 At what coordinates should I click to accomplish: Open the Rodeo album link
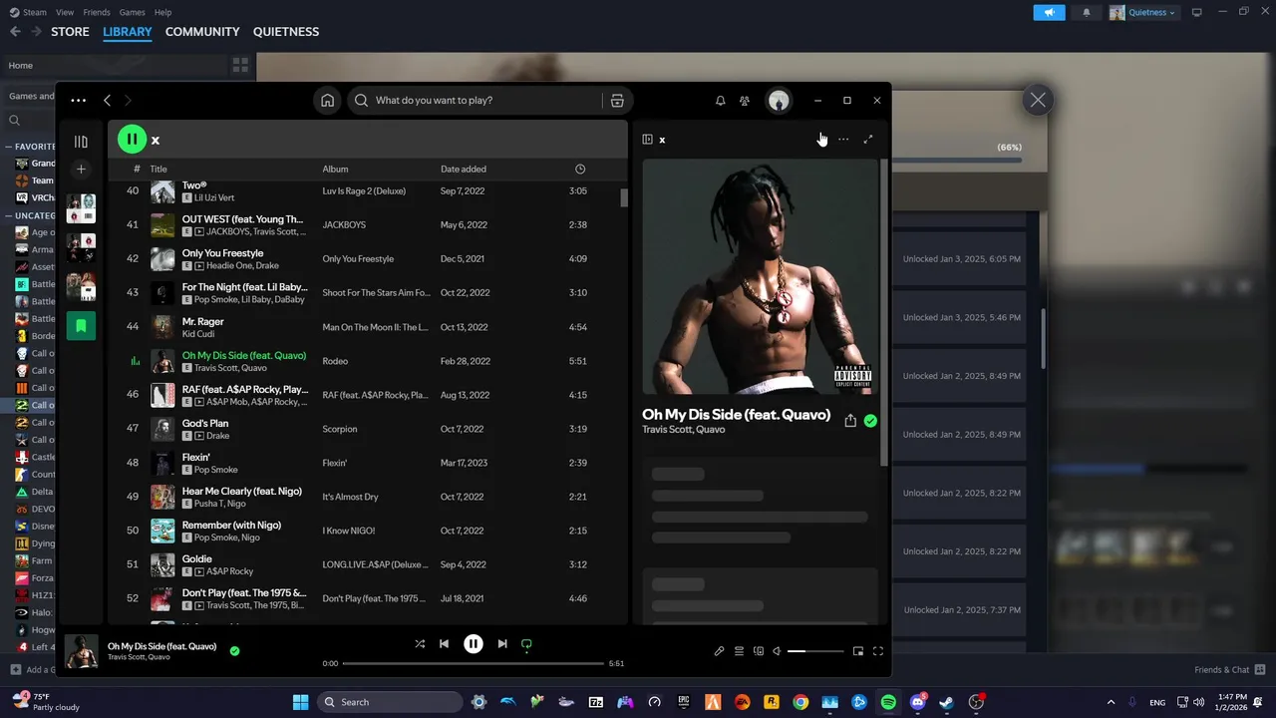(335, 361)
